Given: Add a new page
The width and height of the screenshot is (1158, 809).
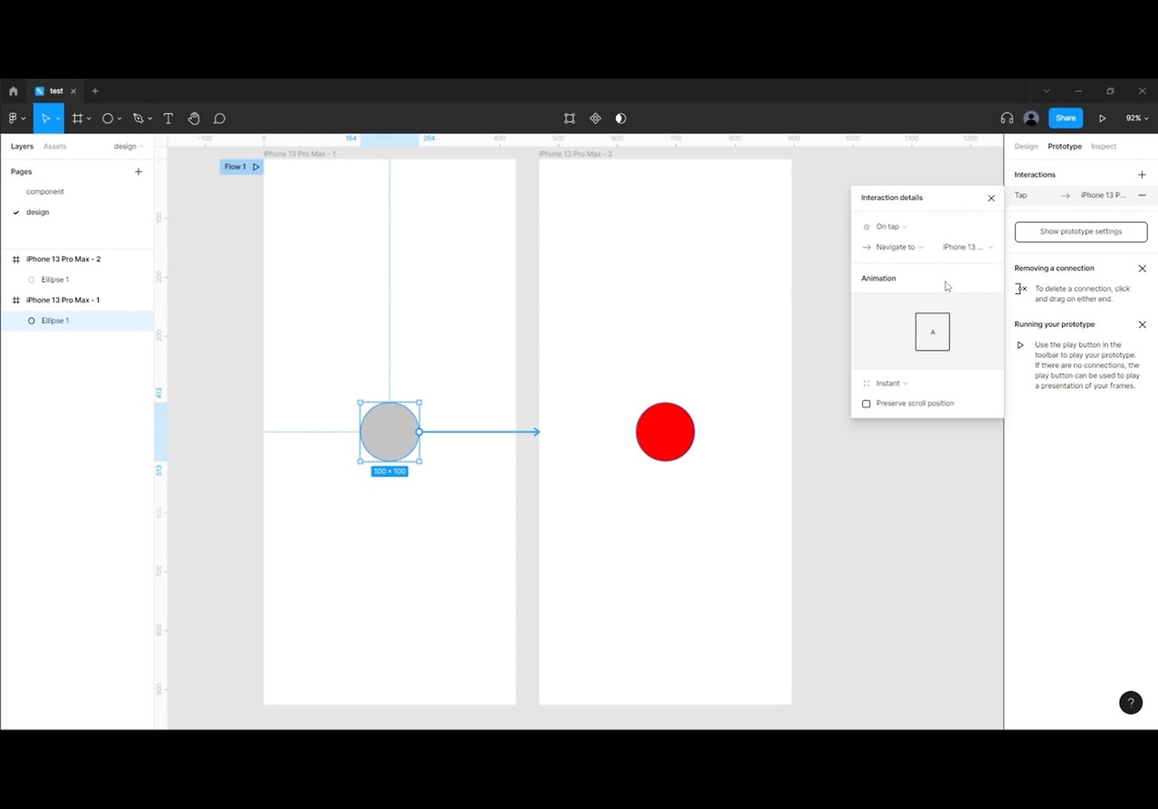Looking at the screenshot, I should pos(138,172).
